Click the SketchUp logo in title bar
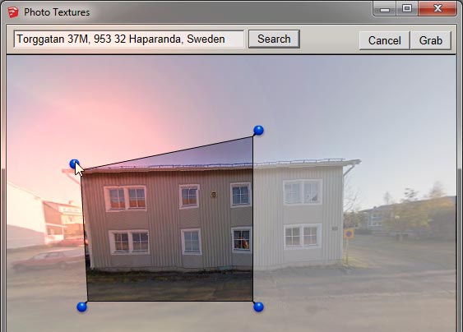463x332 pixels. tap(13, 12)
